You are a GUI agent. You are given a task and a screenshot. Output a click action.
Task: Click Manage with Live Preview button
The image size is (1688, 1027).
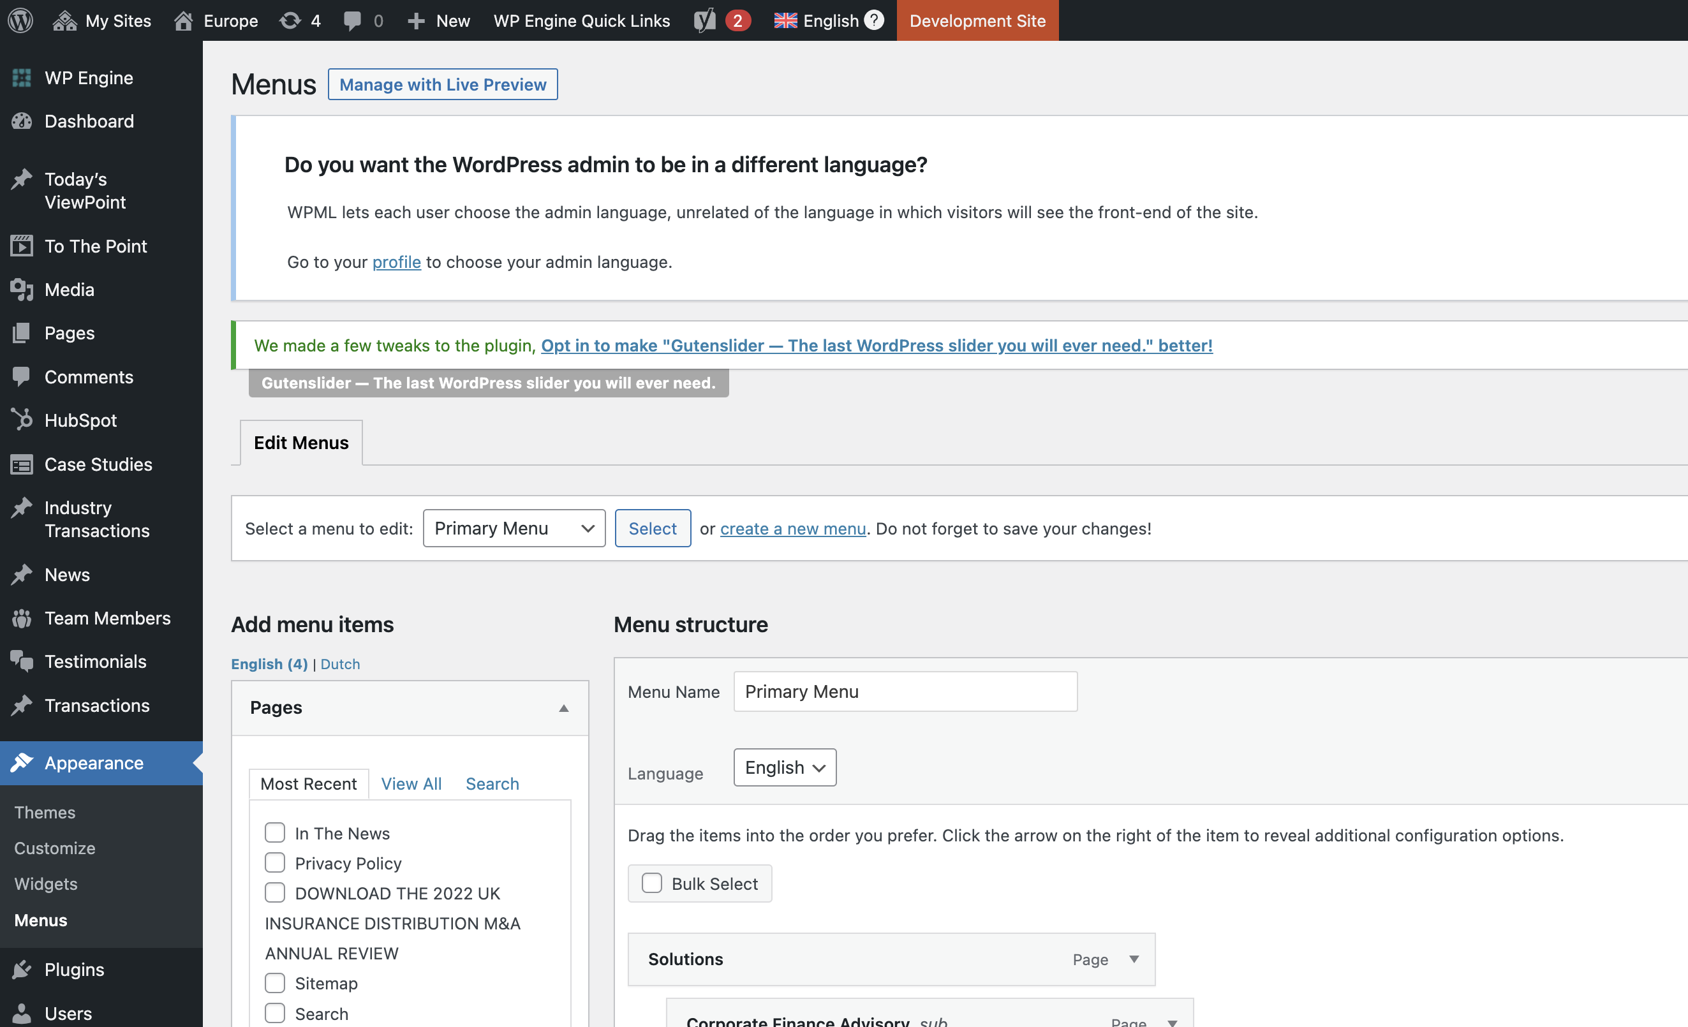pyautogui.click(x=443, y=84)
